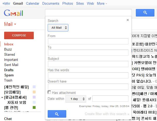Open email mentioning 텐바이텐
157x121 pixels.
pos(144,69)
